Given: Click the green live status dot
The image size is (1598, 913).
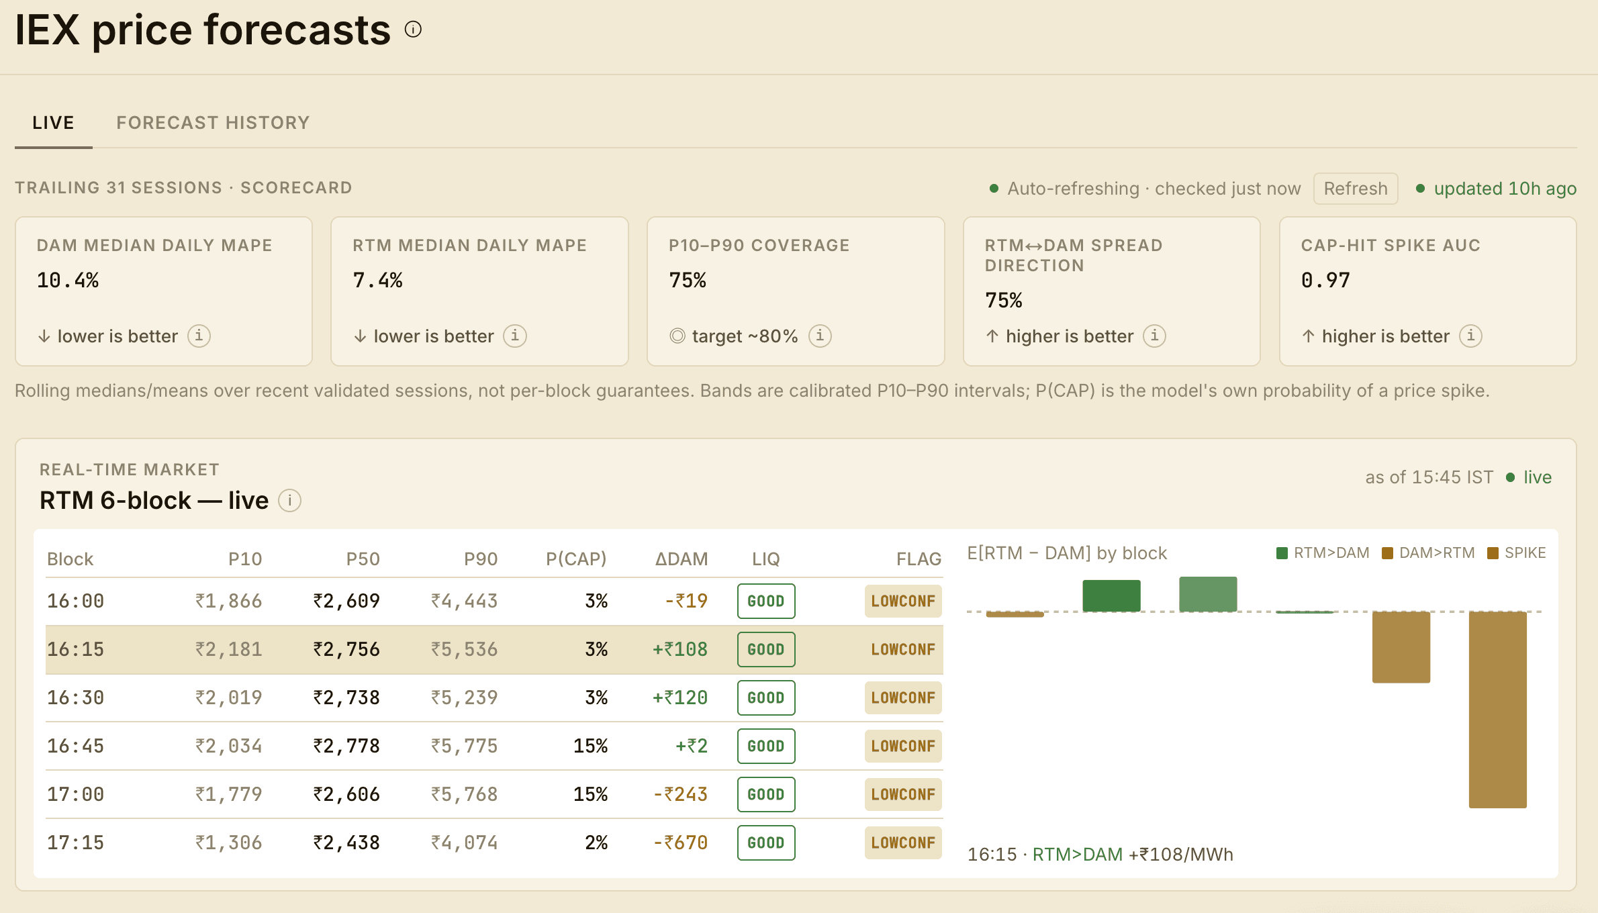Looking at the screenshot, I should point(1510,477).
